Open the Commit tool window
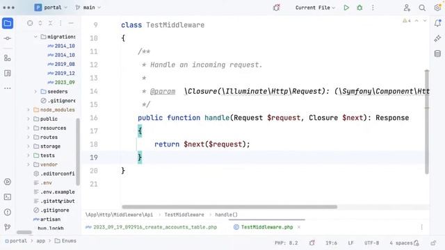Image resolution: width=445 pixels, height=250 pixels. (x=8, y=38)
